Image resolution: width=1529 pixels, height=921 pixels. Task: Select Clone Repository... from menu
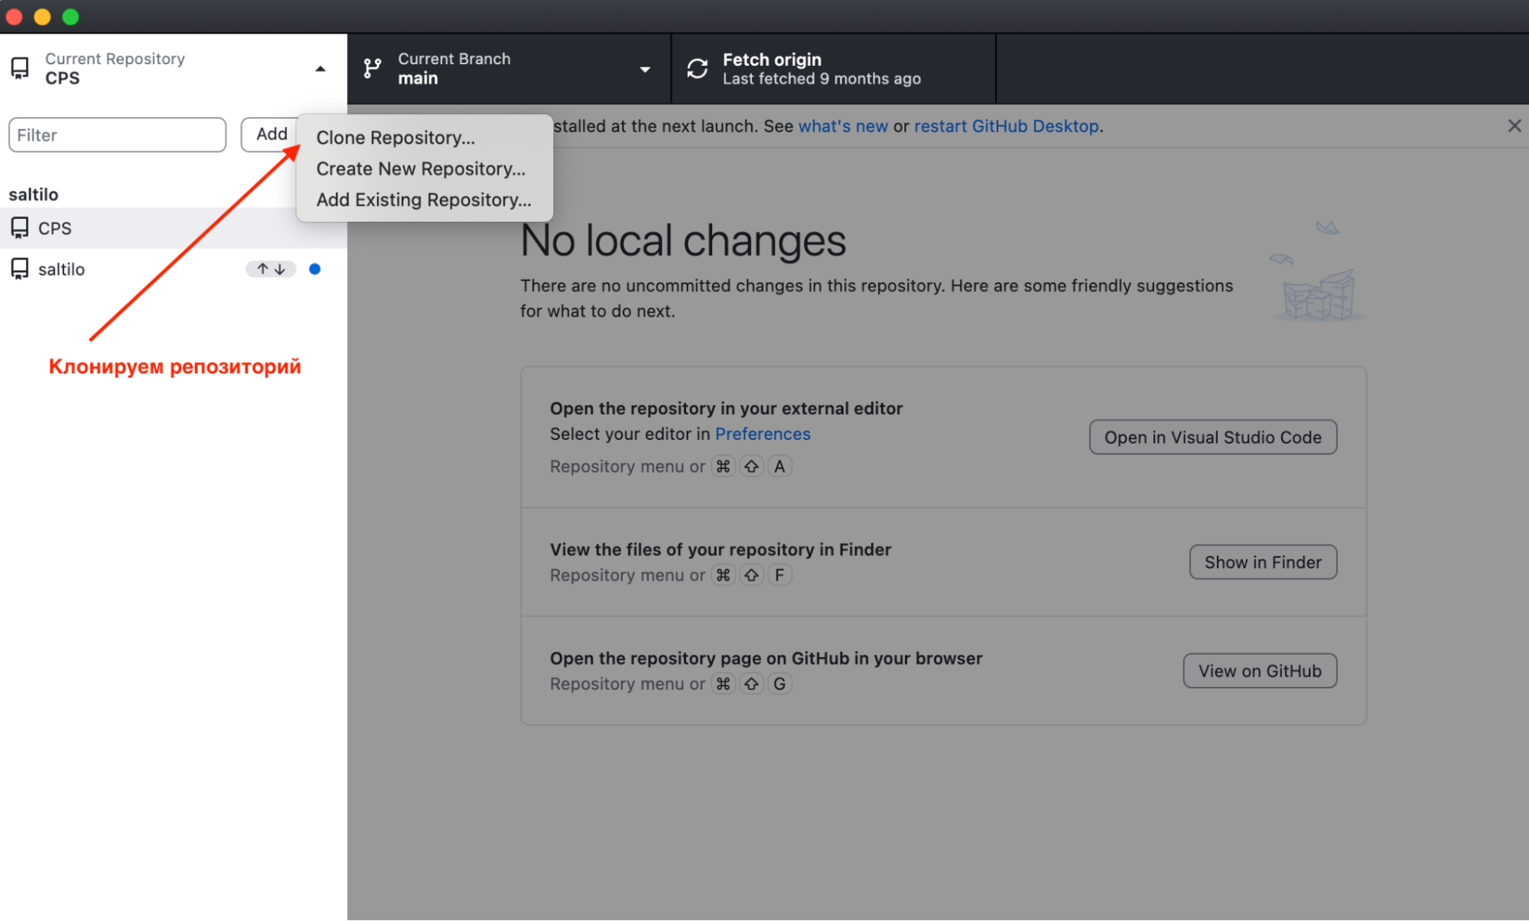395,138
